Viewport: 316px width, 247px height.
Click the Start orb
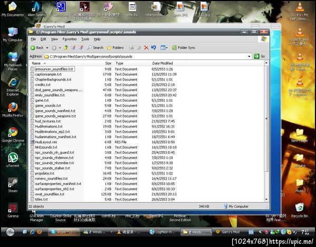(10, 232)
